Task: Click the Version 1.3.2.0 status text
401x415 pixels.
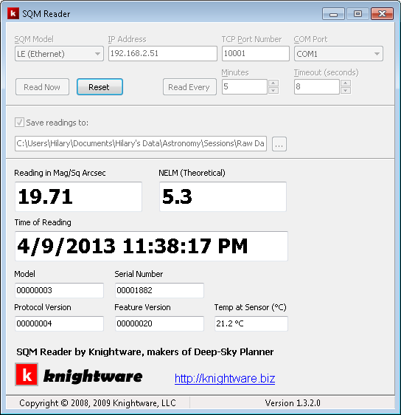Action: tap(293, 403)
